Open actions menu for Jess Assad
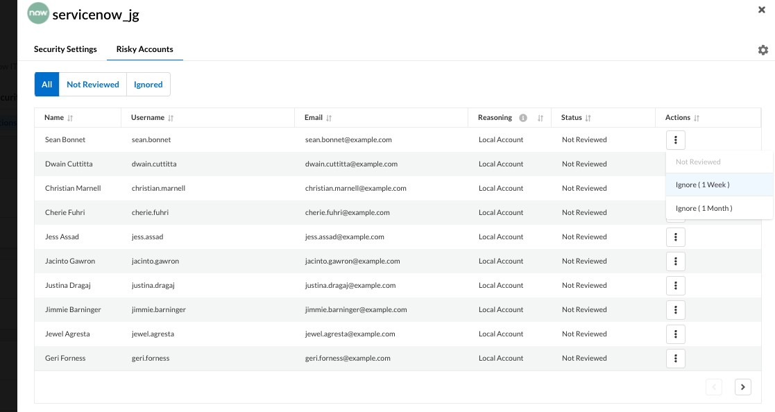The height and width of the screenshot is (412, 775). click(x=675, y=237)
